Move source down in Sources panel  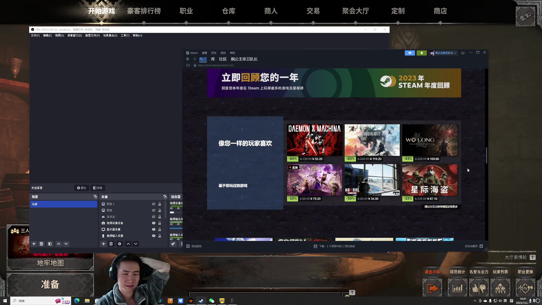pyautogui.click(x=136, y=244)
